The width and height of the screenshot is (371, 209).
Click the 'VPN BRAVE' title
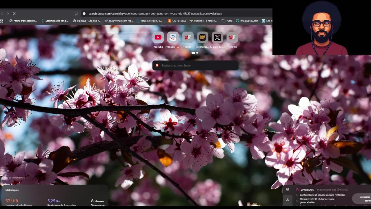point(307,190)
